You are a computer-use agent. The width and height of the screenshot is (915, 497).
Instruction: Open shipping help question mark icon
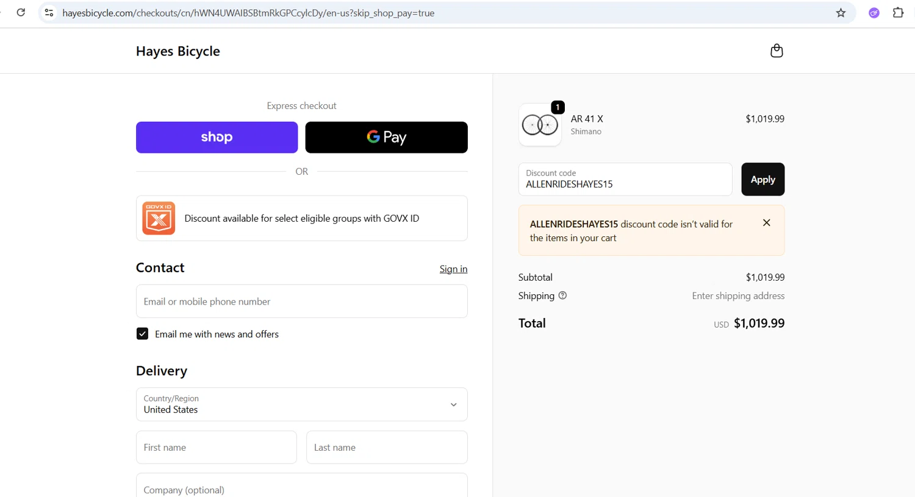tap(562, 295)
